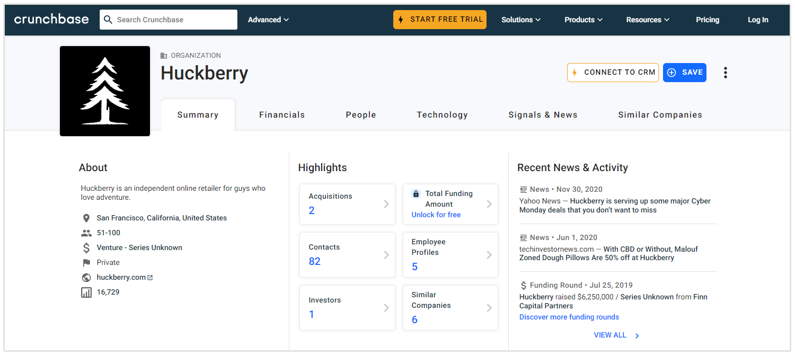The height and width of the screenshot is (355, 795).
Task: Click the location pin icon in About
Action: (86, 218)
